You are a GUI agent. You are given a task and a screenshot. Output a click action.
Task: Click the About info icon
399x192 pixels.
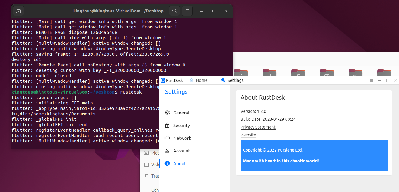pos(168,163)
